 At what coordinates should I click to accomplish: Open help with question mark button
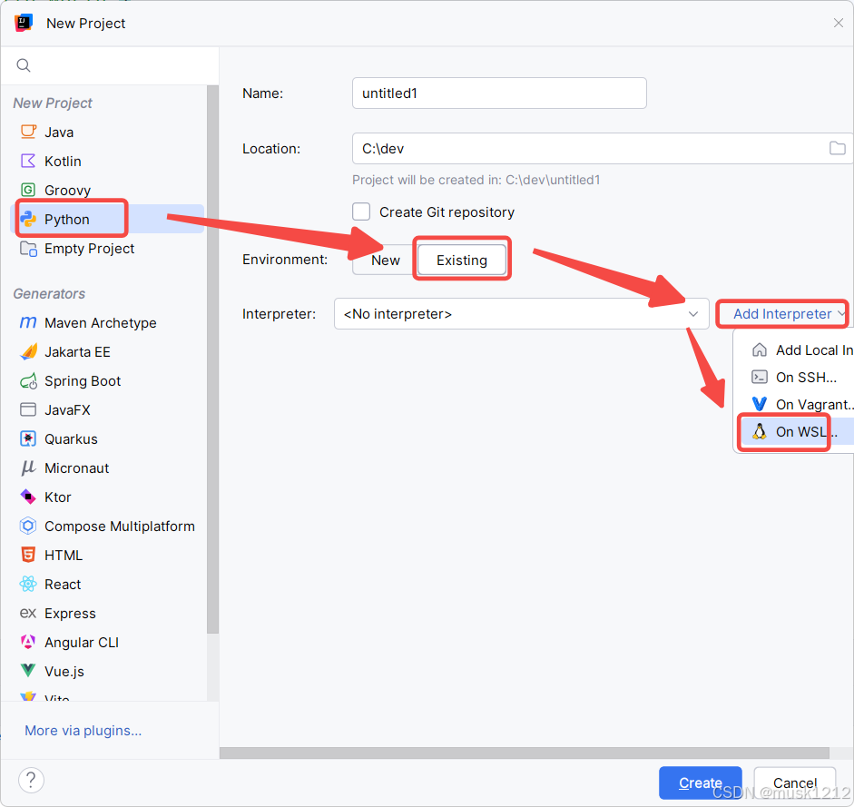[x=31, y=781]
